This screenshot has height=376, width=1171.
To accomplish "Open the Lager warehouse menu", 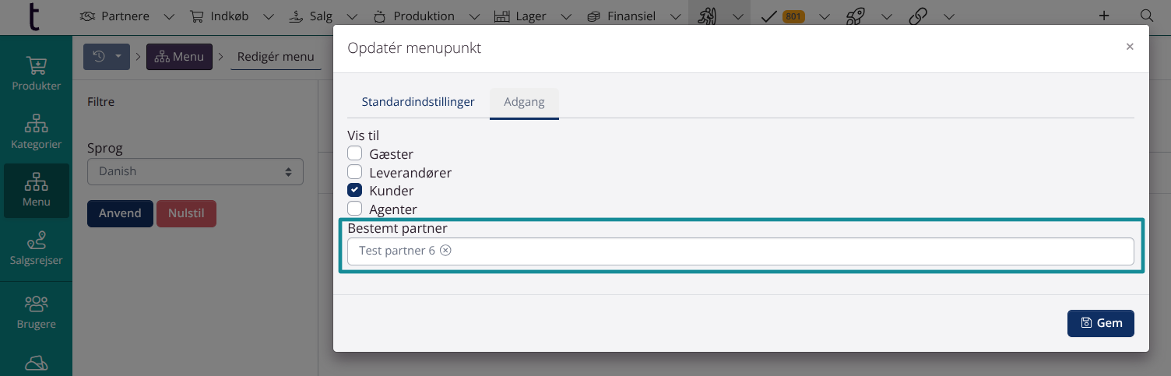I will (520, 16).
